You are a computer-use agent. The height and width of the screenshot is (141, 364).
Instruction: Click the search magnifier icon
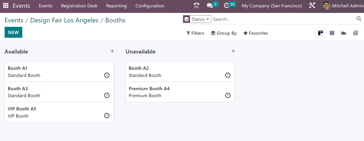point(359,19)
